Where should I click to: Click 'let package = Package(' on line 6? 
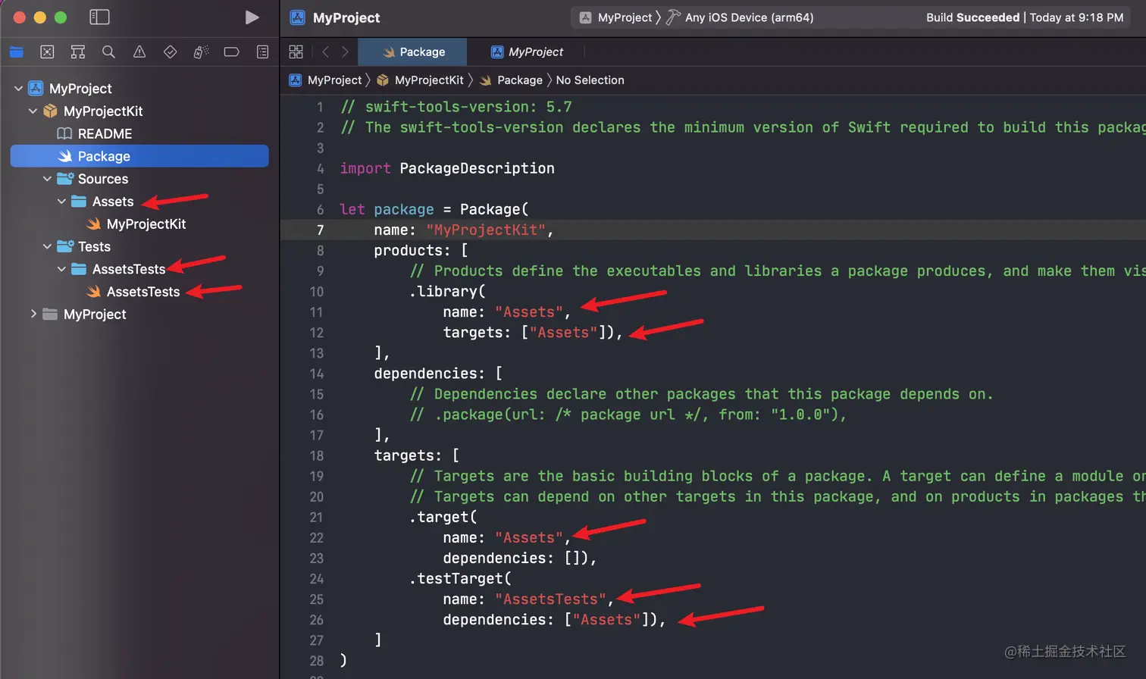(434, 209)
